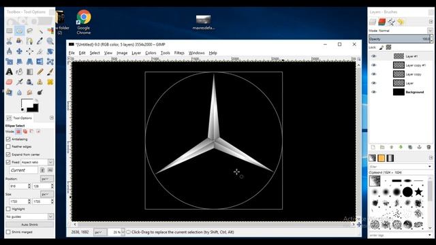This screenshot has height=245, width=436.
Task: Toggle Expand from center checkbox
Action: 8,154
